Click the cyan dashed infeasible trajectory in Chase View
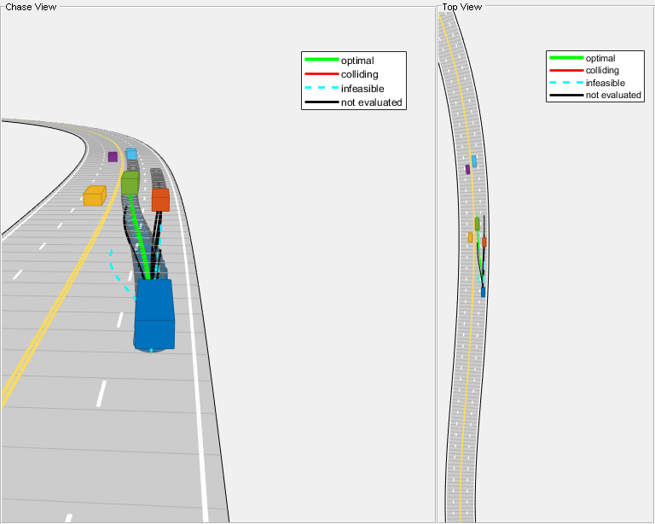 (113, 266)
